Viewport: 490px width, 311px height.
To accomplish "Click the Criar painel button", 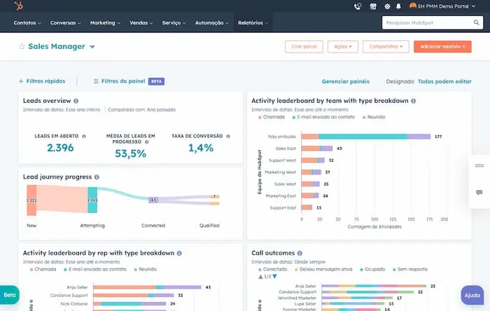I will click(304, 46).
